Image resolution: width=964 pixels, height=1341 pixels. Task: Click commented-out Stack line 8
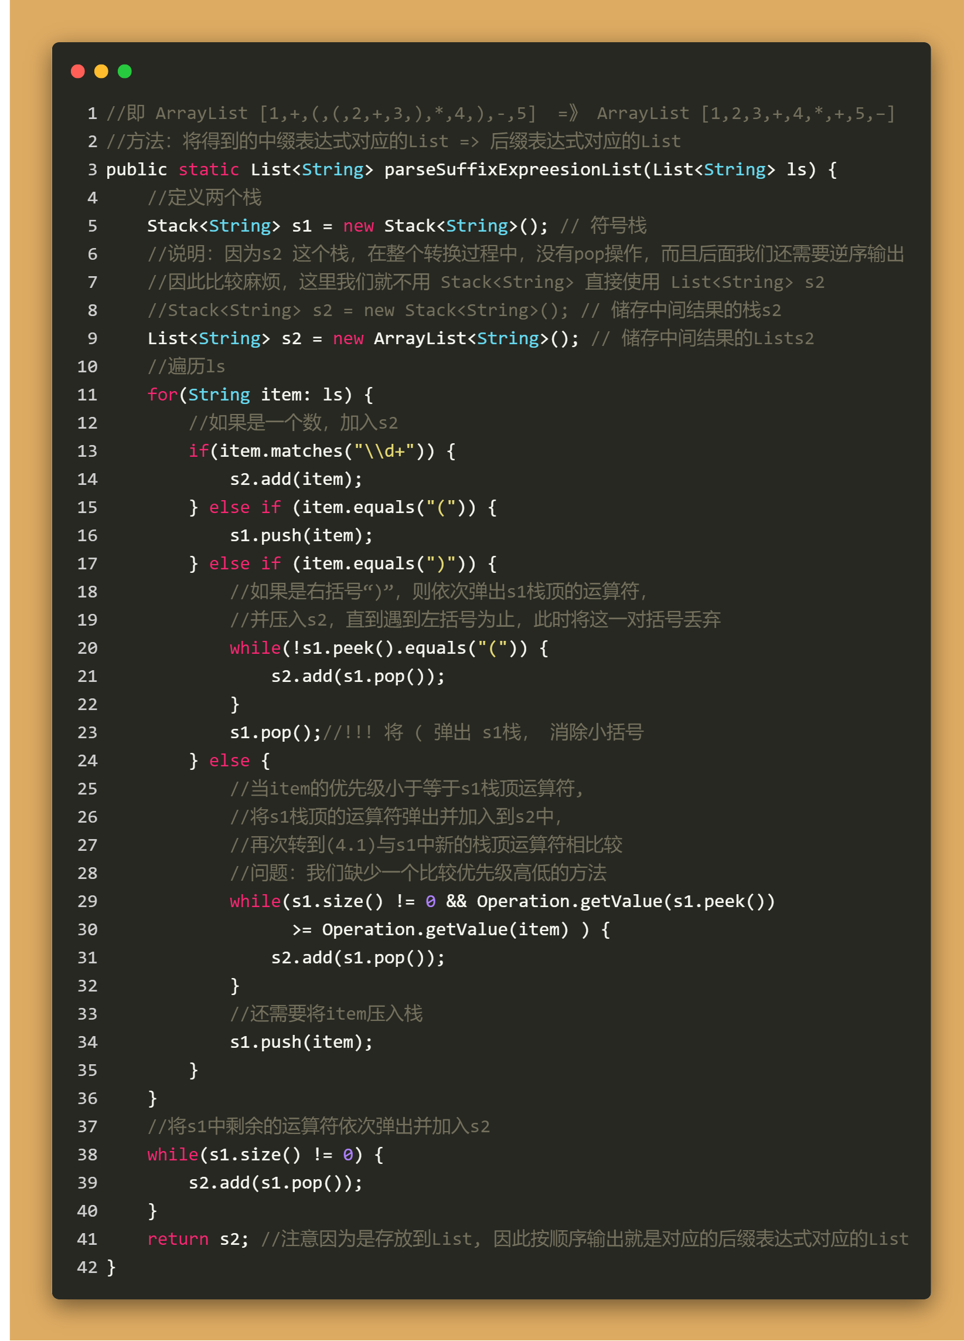(465, 310)
